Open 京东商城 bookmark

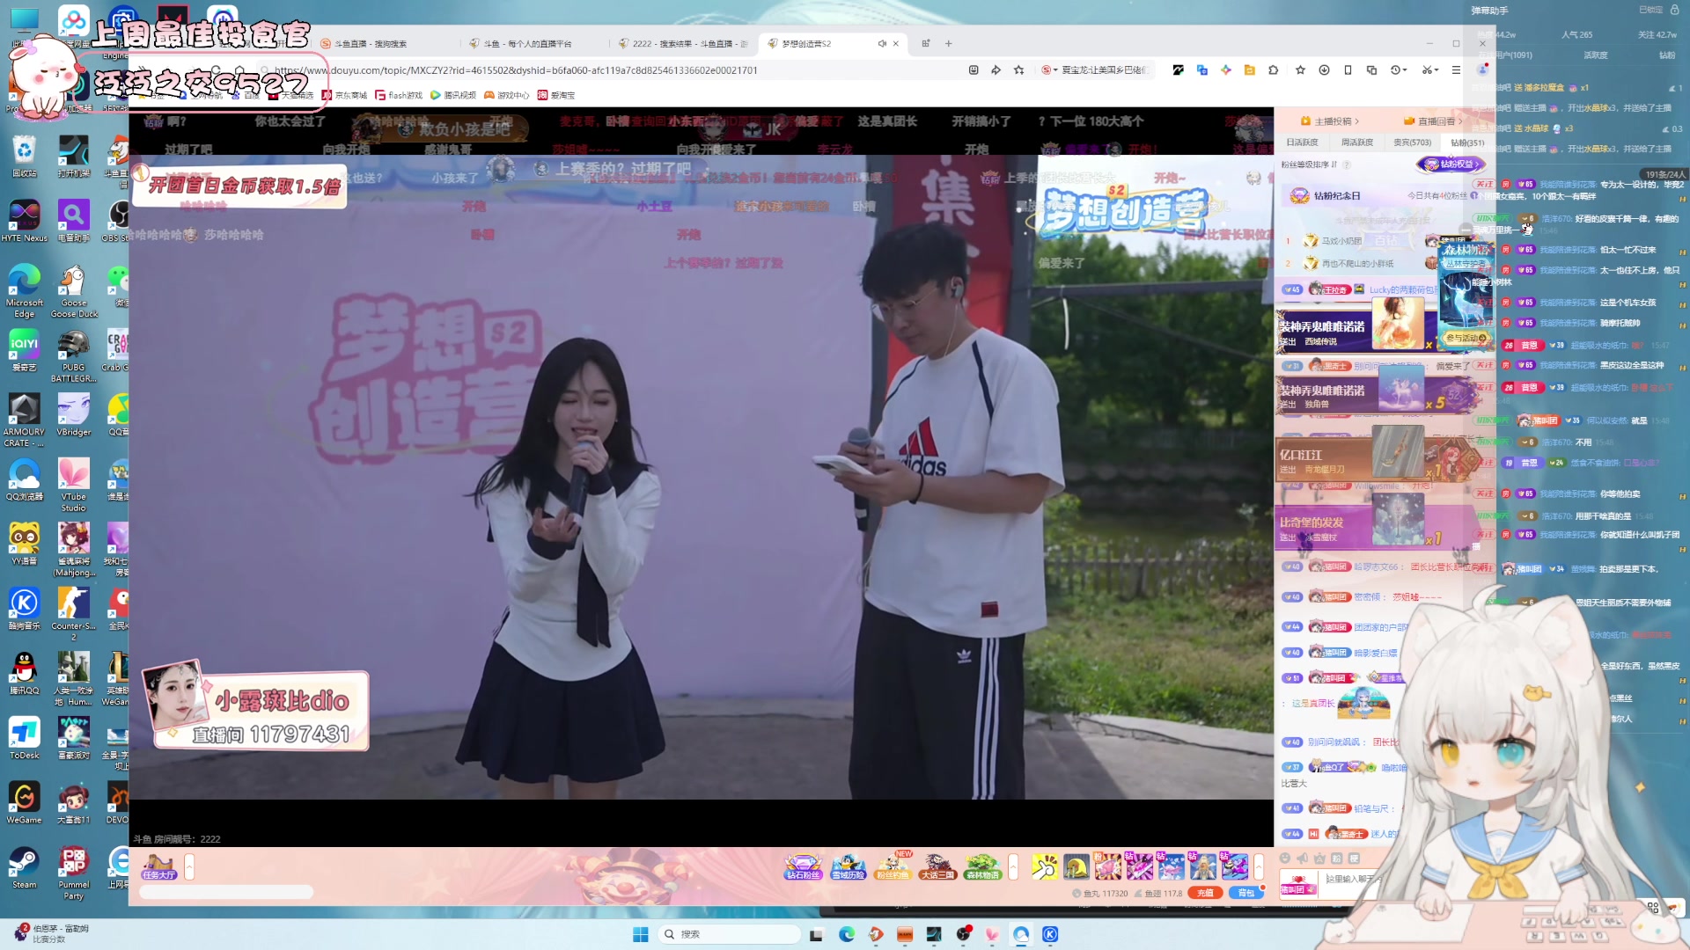click(x=344, y=95)
